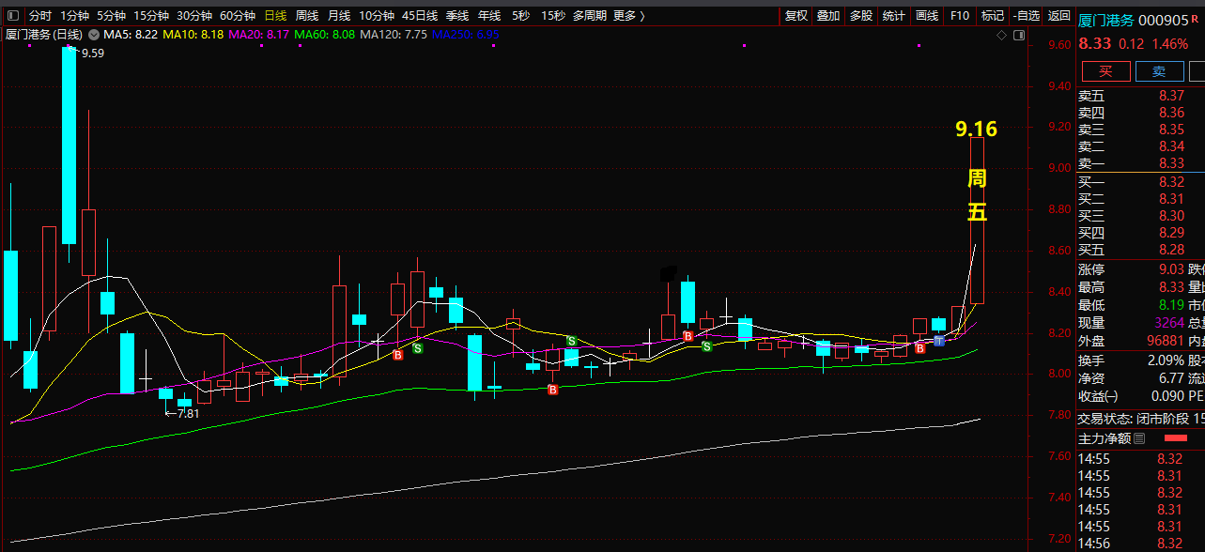Remove from watchlist via -自选
1205x552 pixels.
pyautogui.click(x=1027, y=16)
